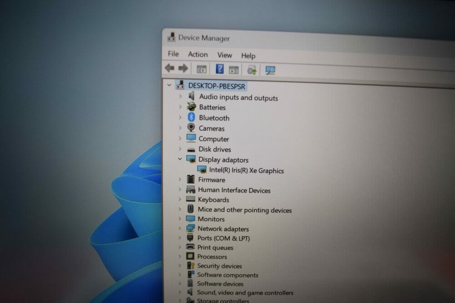Select the Firmware label
Viewport: 455px width, 303px height.
click(x=212, y=180)
